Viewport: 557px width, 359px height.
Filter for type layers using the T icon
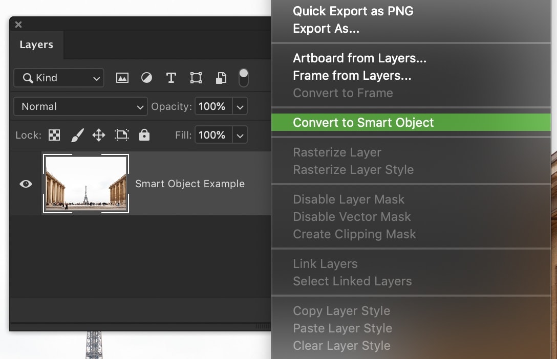(171, 78)
